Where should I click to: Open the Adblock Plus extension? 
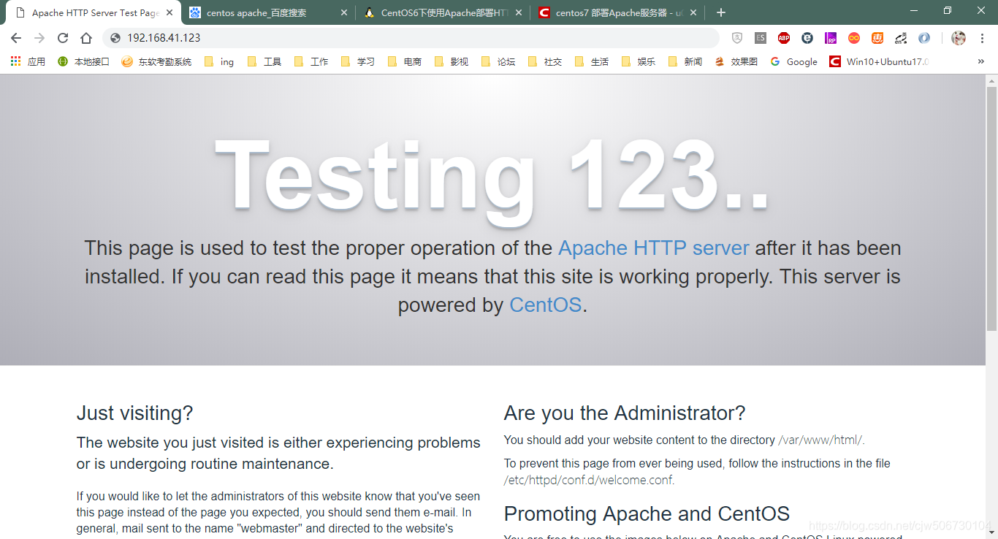point(784,38)
